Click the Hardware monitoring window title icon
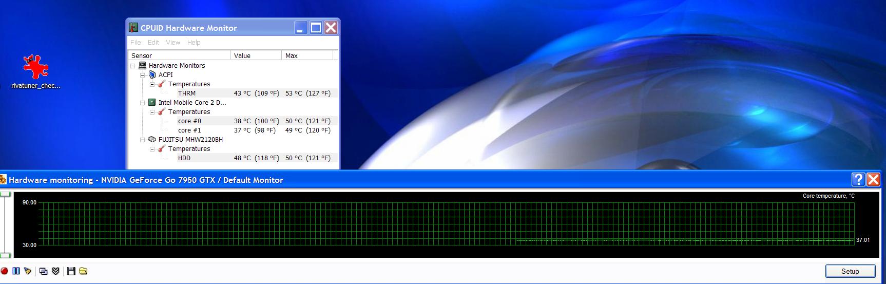 [x=3, y=180]
